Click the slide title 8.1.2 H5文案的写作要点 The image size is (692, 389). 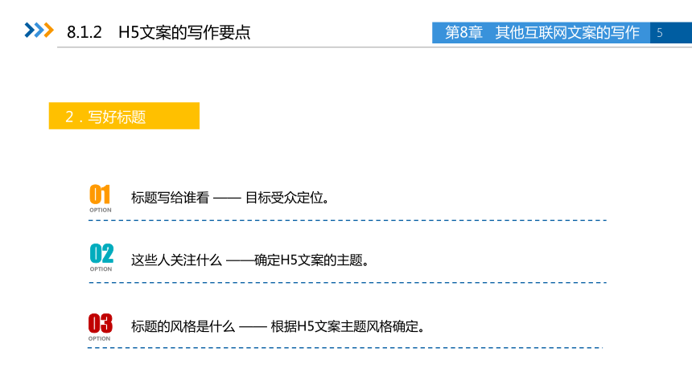coord(159,32)
